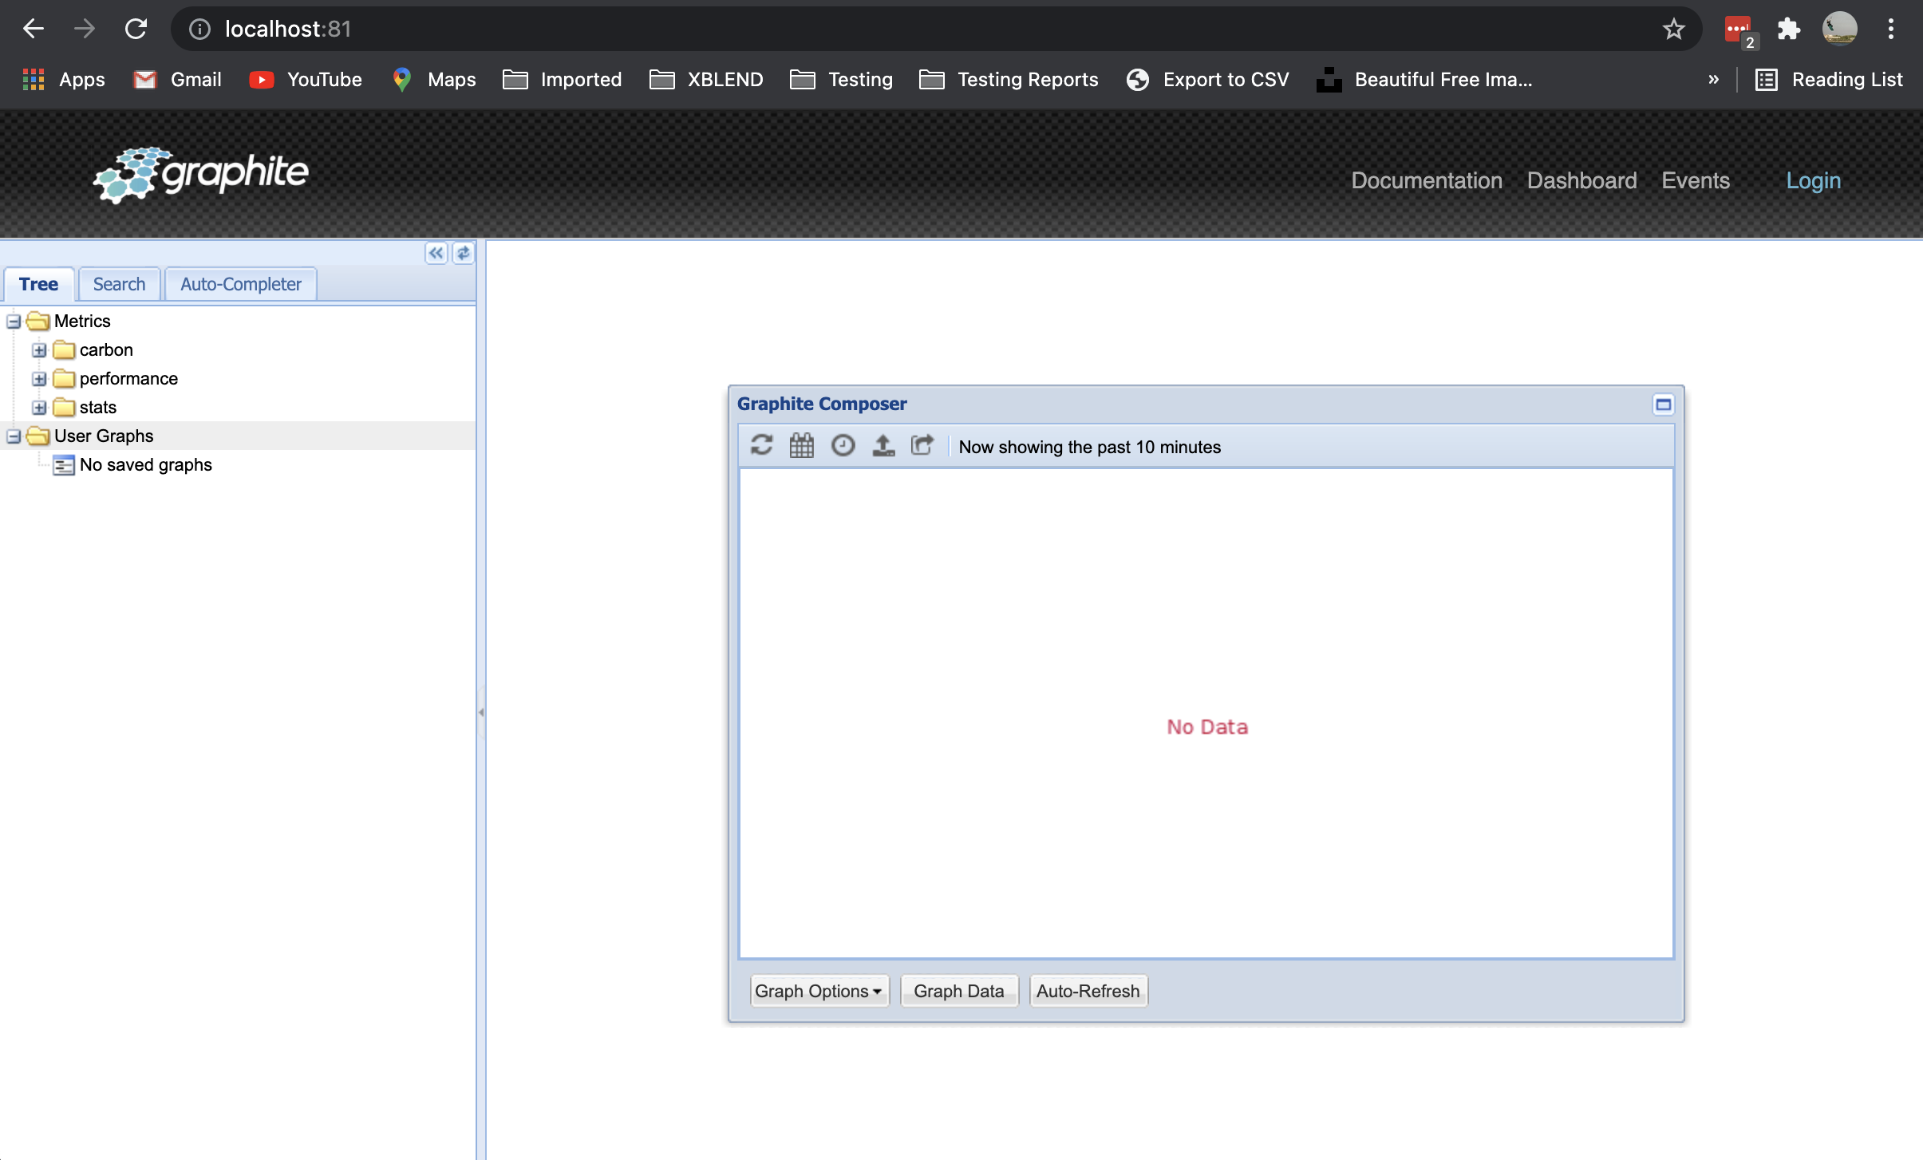Select No saved graphs item
This screenshot has width=1923, height=1160.
click(146, 465)
